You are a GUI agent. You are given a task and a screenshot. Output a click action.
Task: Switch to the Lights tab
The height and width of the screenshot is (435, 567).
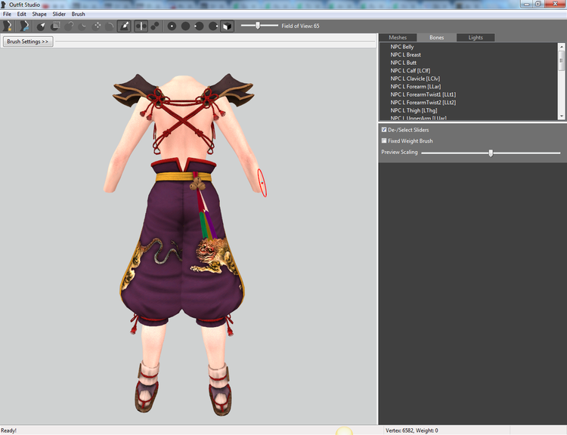476,38
